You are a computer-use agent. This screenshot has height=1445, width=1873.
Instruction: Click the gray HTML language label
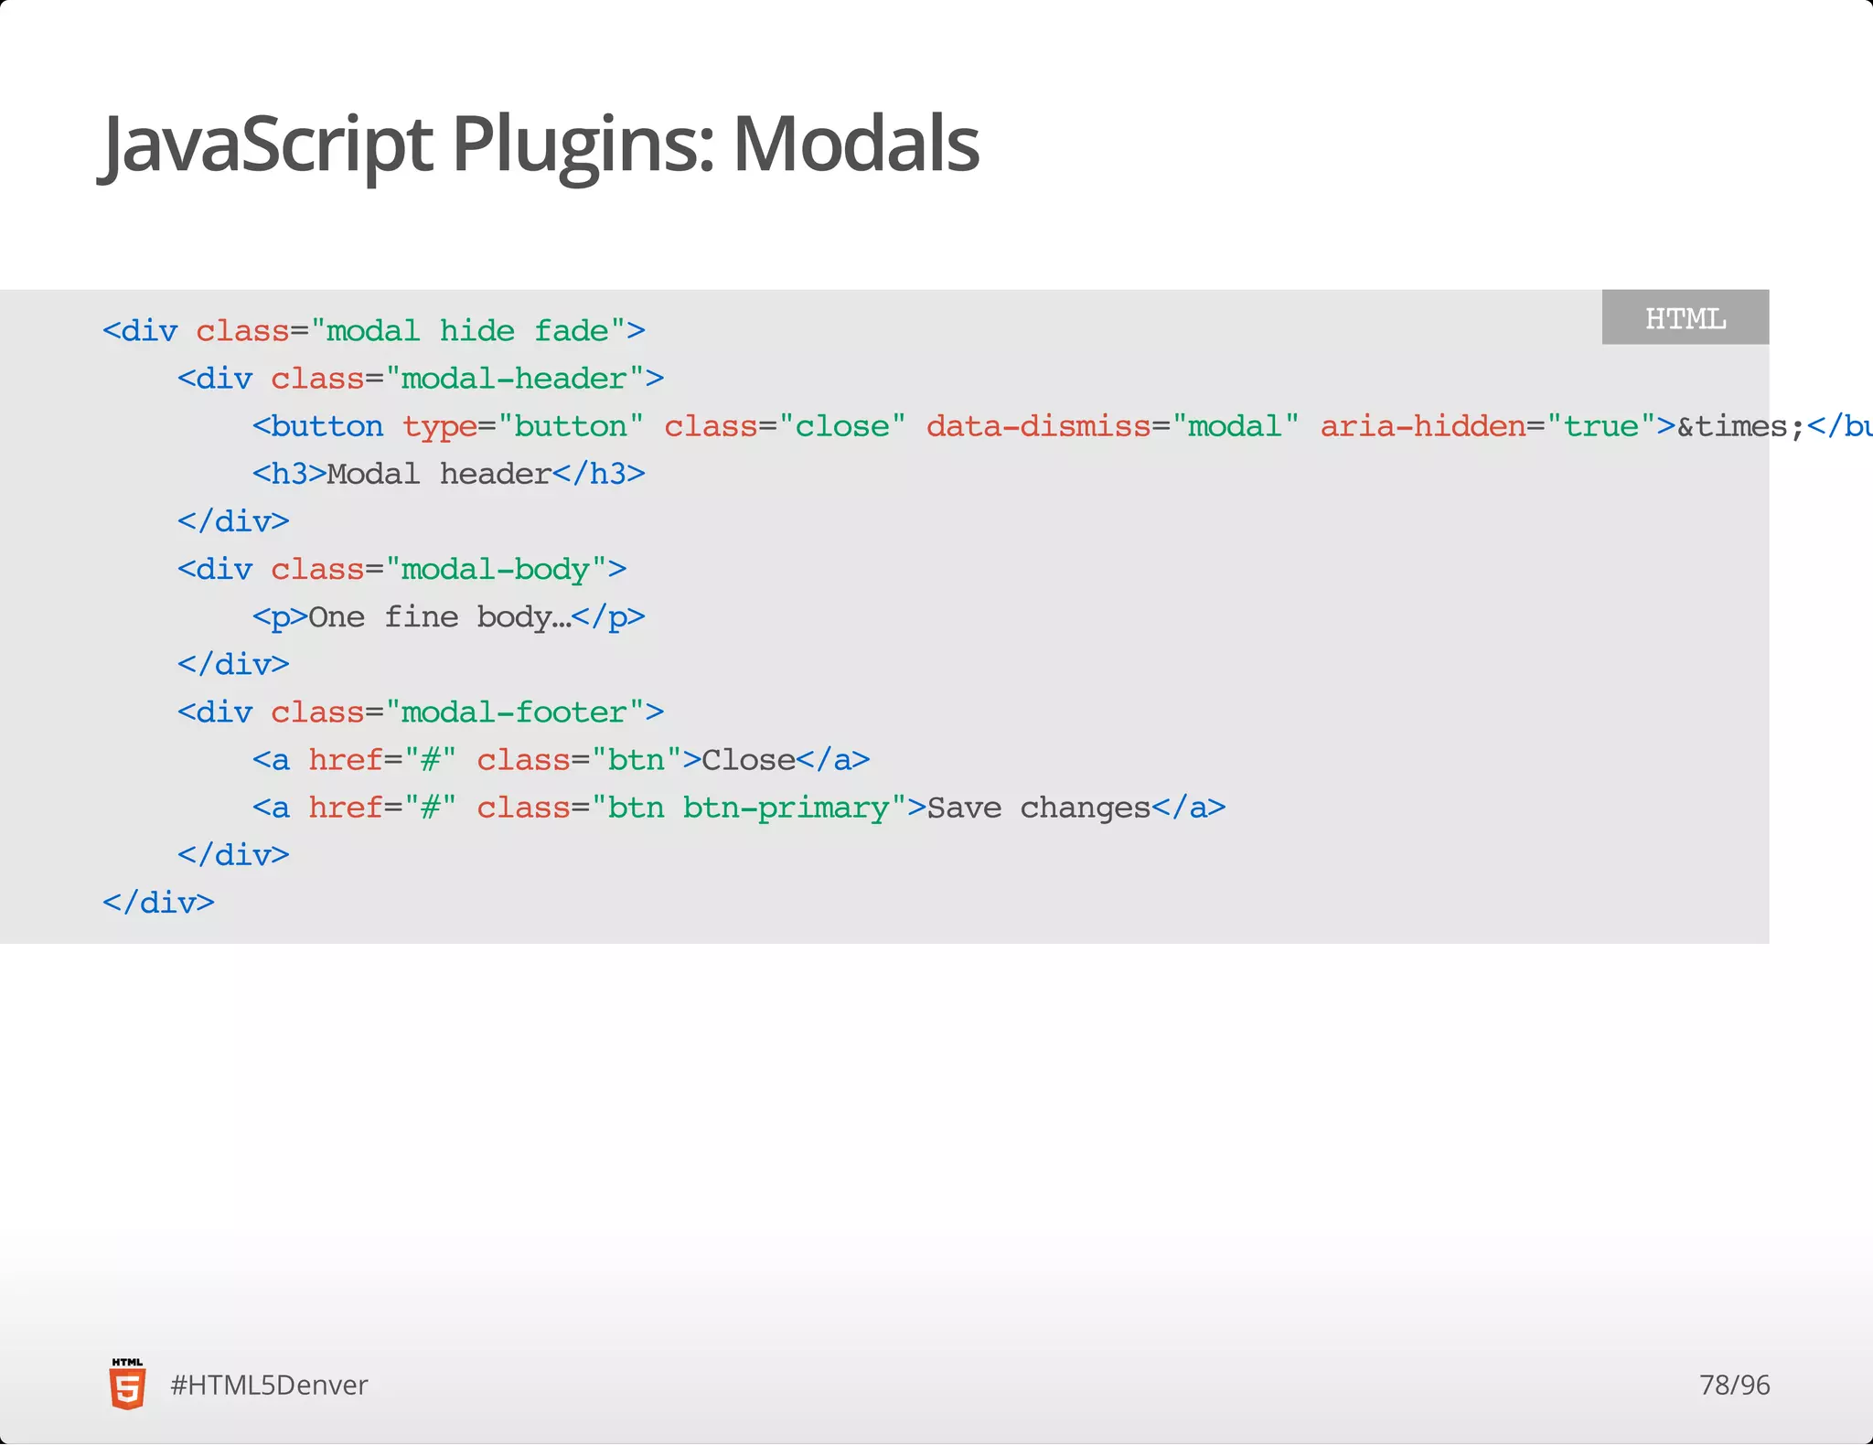point(1686,317)
